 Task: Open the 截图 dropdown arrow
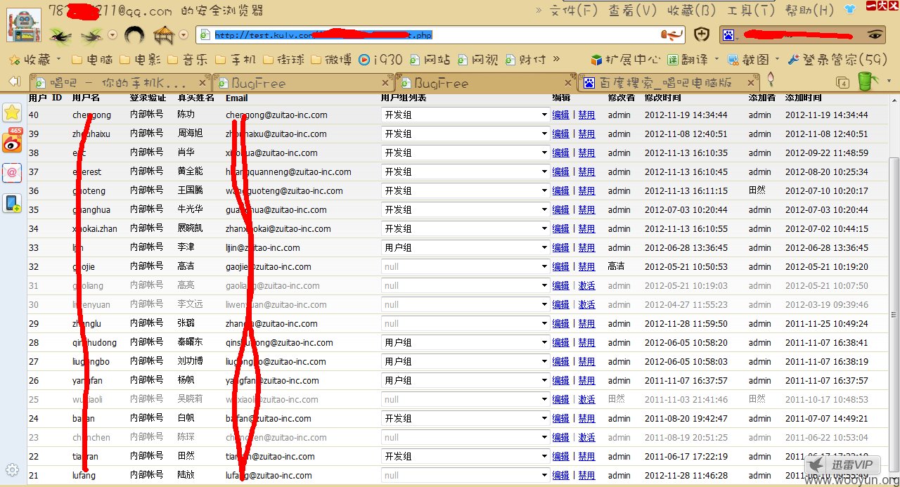point(778,60)
